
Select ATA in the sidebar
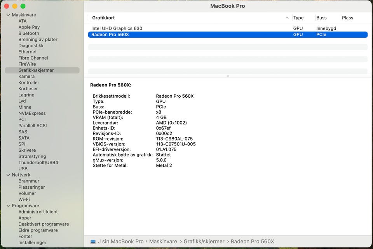click(x=23, y=21)
